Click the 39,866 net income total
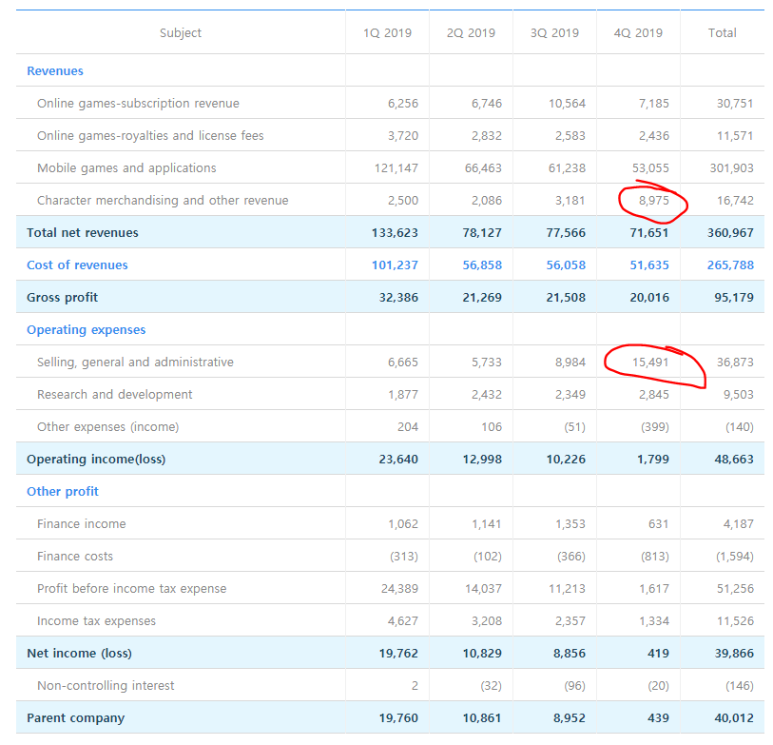The width and height of the screenshot is (773, 745). point(734,654)
